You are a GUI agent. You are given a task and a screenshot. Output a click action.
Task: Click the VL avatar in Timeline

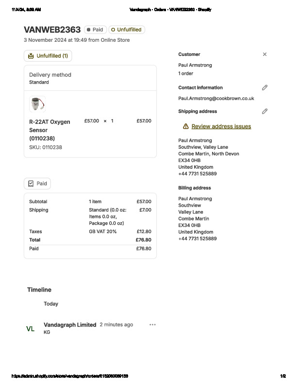tap(30, 329)
